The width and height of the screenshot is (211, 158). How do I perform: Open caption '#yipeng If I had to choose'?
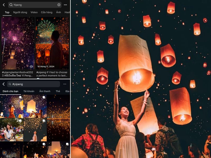[x=52, y=74]
